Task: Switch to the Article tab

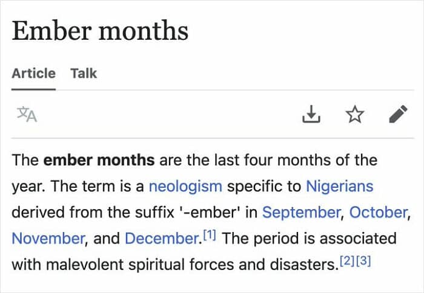Action: (33, 74)
